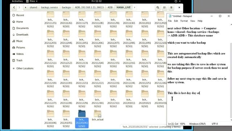Open Downloads in sidebar

tap(22, 35)
